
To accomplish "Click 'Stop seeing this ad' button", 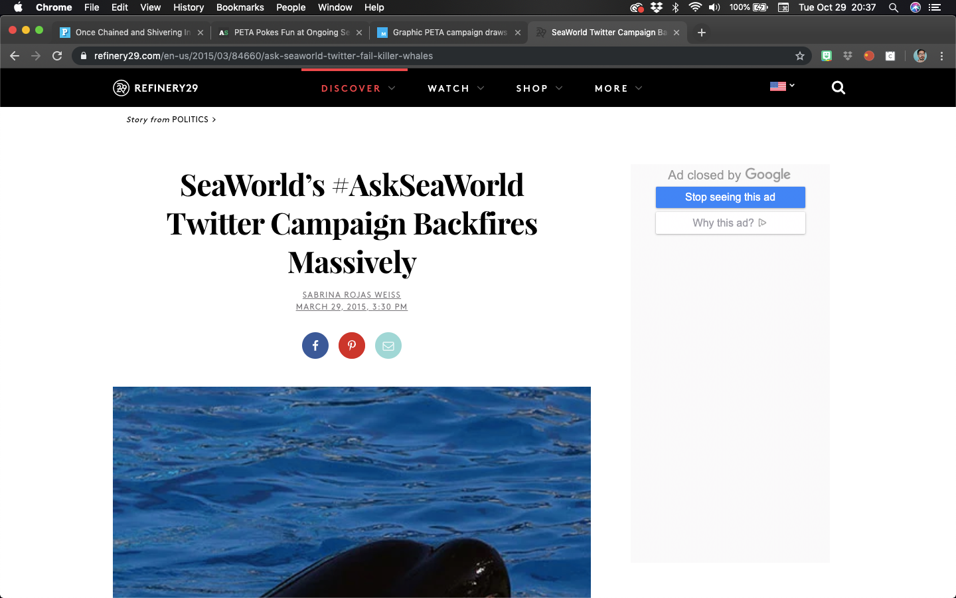I will (730, 197).
